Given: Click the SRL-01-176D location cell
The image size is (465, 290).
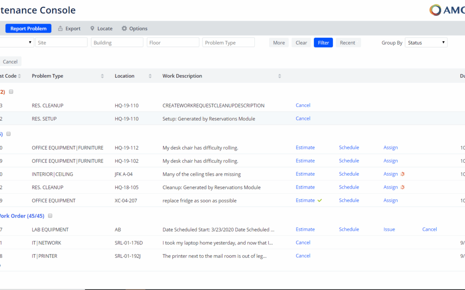Looking at the screenshot, I should pos(129,243).
